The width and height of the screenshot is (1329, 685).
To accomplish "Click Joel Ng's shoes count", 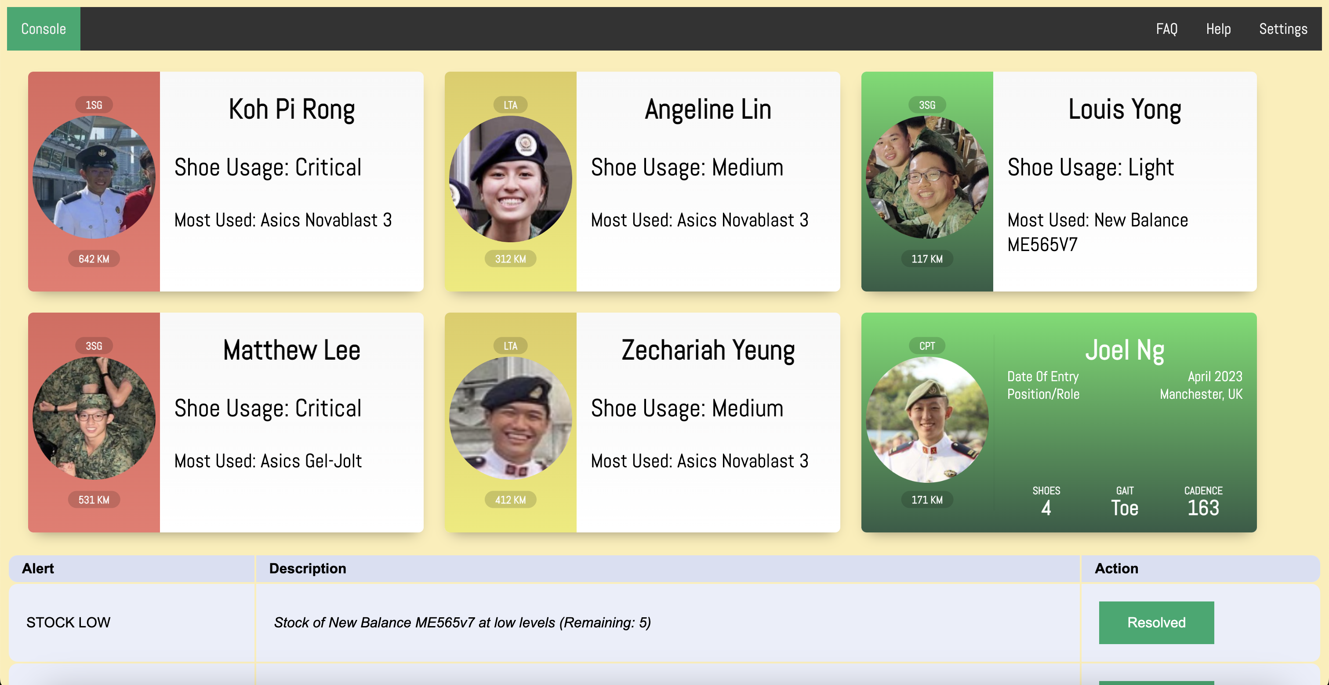I will coord(1046,508).
